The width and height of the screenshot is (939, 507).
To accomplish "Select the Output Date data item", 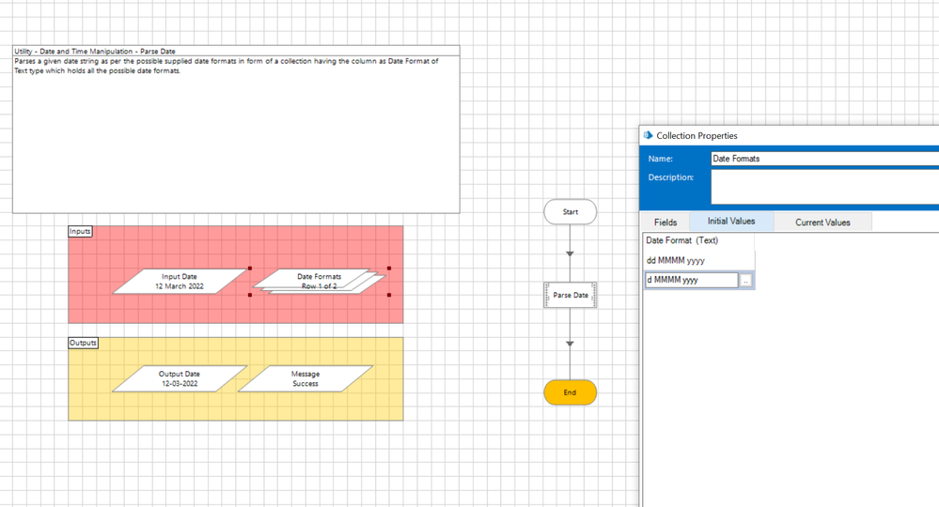I will click(x=179, y=378).
